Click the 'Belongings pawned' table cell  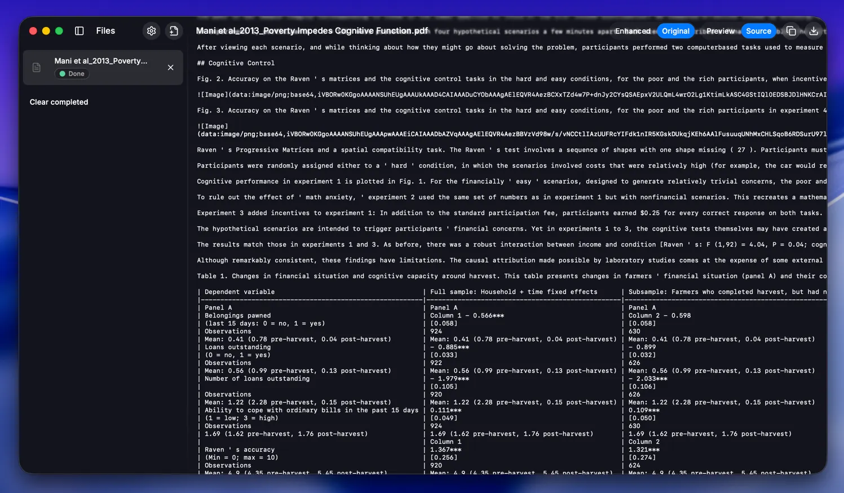237,316
